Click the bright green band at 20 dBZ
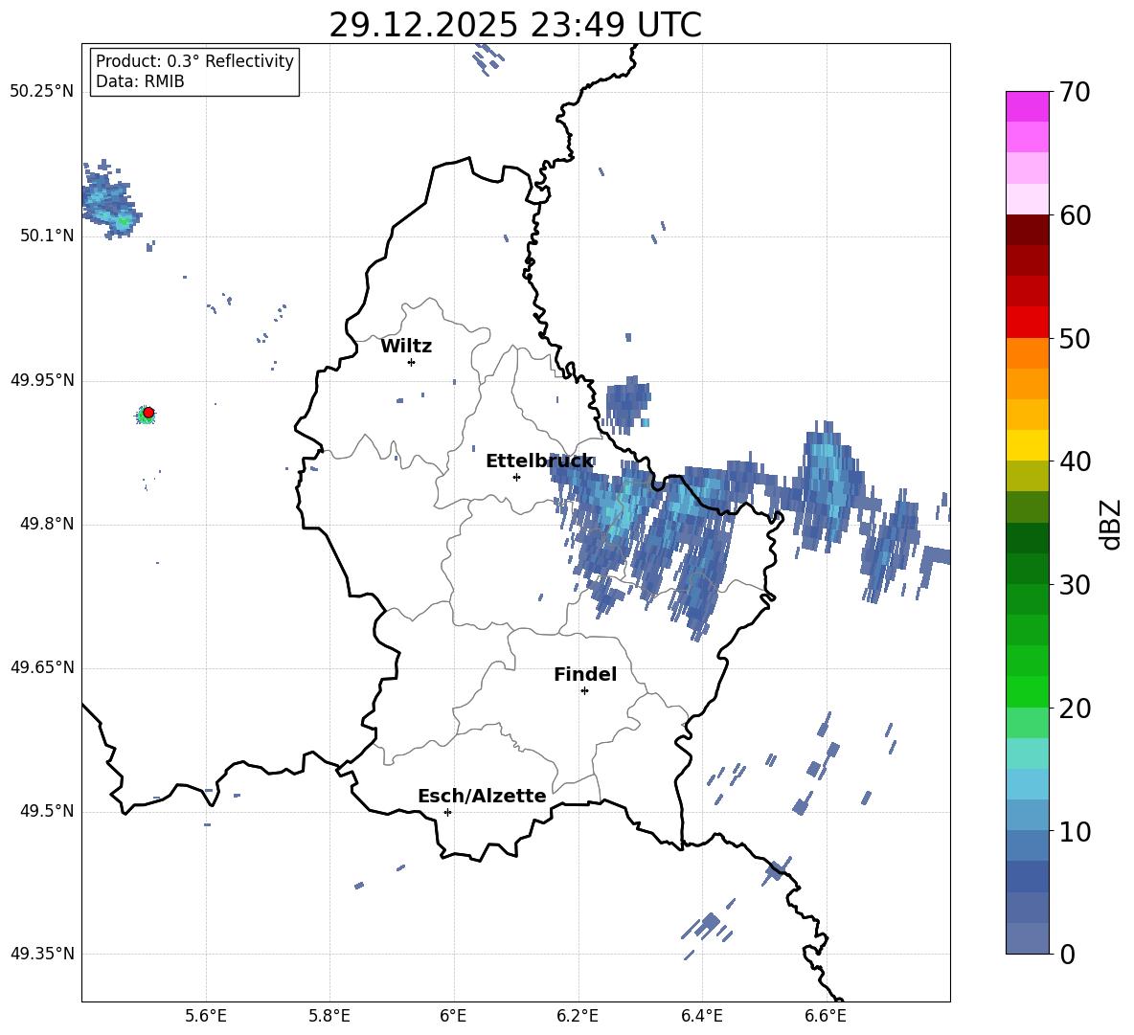This screenshot has width=1134, height=1035. [x=1027, y=691]
